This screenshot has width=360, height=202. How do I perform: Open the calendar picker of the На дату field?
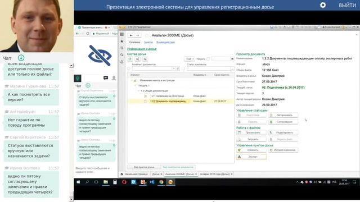[232, 59]
